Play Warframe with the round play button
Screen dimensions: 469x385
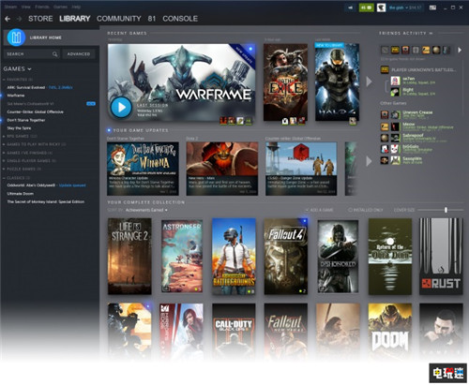tap(121, 107)
